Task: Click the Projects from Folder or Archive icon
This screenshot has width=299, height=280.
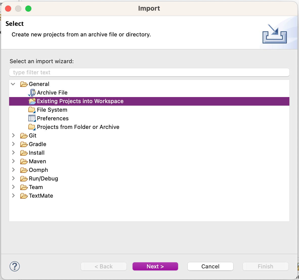Action: point(32,127)
